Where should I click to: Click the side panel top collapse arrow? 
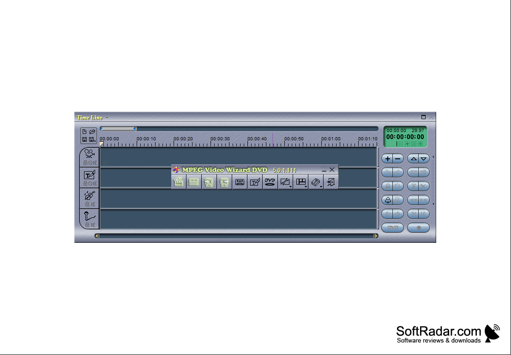point(433,157)
